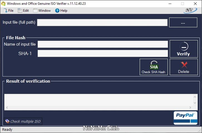Click the result box scroll right arrow
The width and height of the screenshot is (202, 133).
point(190,107)
